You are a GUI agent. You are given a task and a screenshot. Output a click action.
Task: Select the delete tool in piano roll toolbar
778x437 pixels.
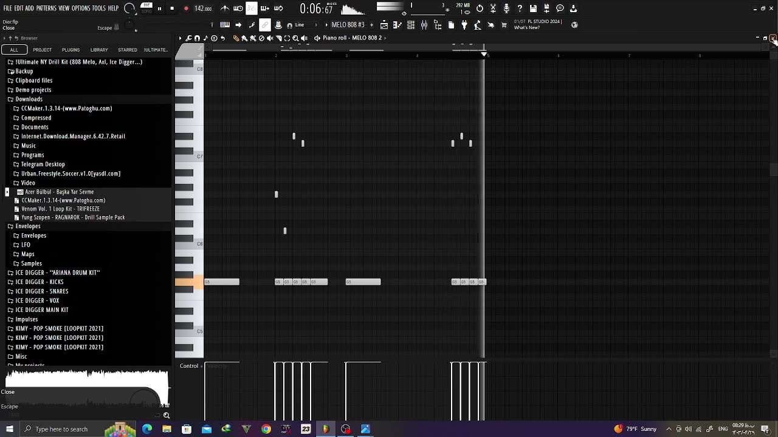point(261,38)
